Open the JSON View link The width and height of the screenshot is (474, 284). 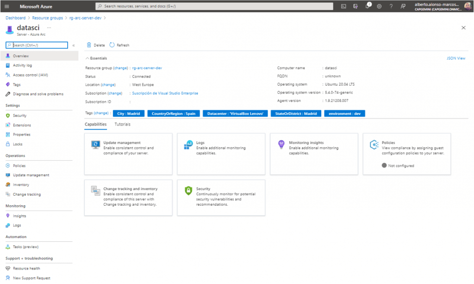pos(456,58)
